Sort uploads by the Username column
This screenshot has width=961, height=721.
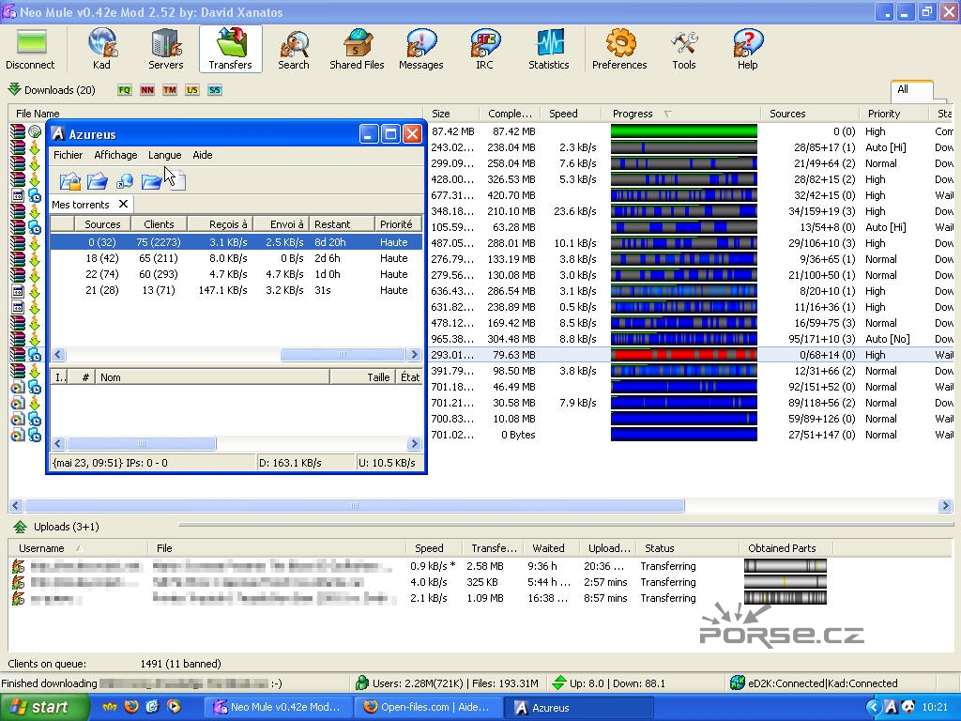click(78, 548)
